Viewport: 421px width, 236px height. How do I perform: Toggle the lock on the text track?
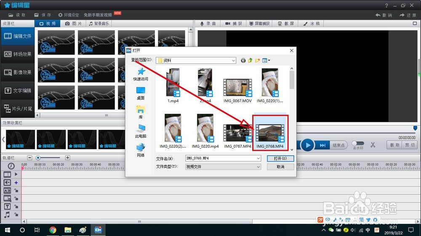coord(16,207)
